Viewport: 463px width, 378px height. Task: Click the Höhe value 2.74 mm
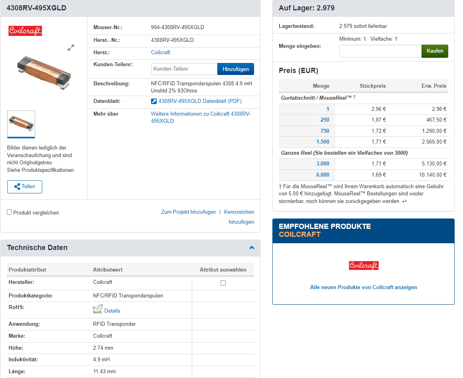pos(103,348)
